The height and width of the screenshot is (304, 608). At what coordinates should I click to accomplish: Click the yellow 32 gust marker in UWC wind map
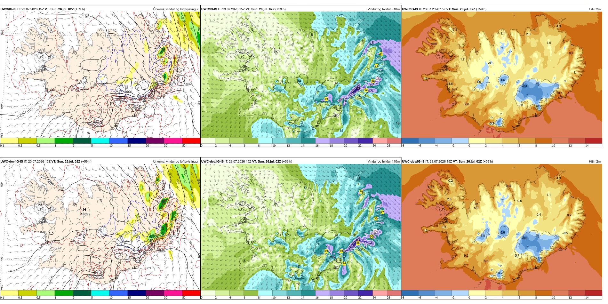pyautogui.click(x=373, y=81)
